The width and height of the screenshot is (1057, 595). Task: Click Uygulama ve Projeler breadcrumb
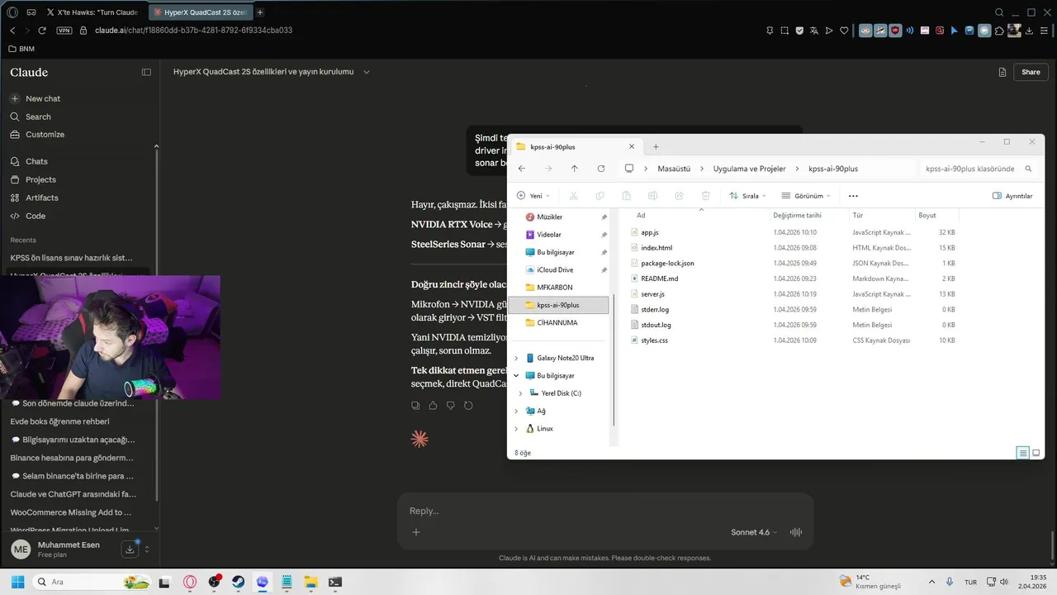pyautogui.click(x=749, y=169)
